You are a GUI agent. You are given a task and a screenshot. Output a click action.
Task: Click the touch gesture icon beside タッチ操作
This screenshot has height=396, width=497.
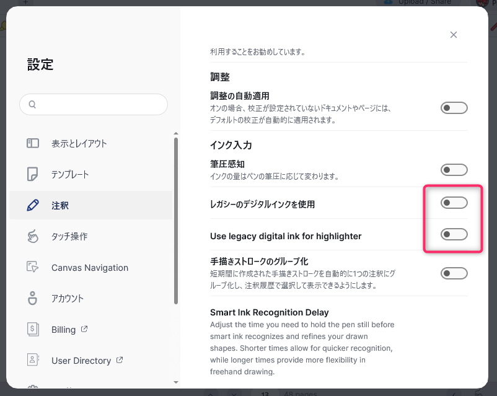click(33, 236)
